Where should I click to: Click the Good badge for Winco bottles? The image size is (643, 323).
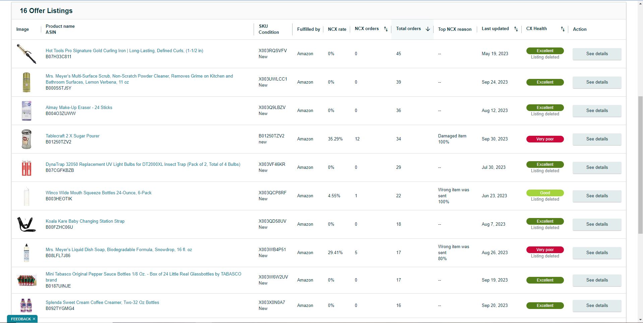pos(545,193)
